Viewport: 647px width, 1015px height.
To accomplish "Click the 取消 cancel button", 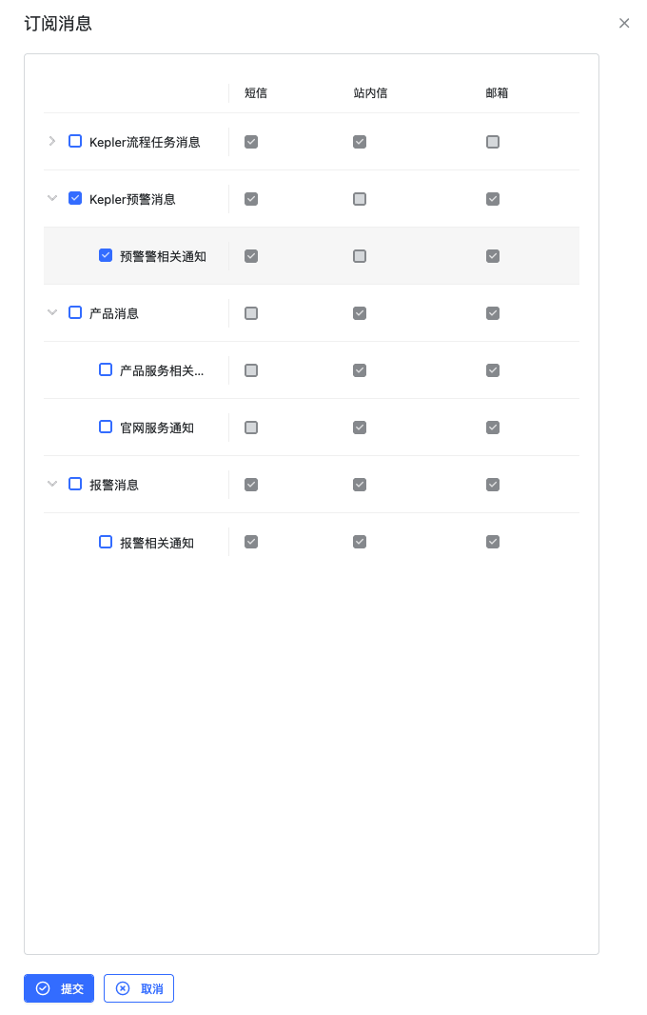I will coord(139,988).
